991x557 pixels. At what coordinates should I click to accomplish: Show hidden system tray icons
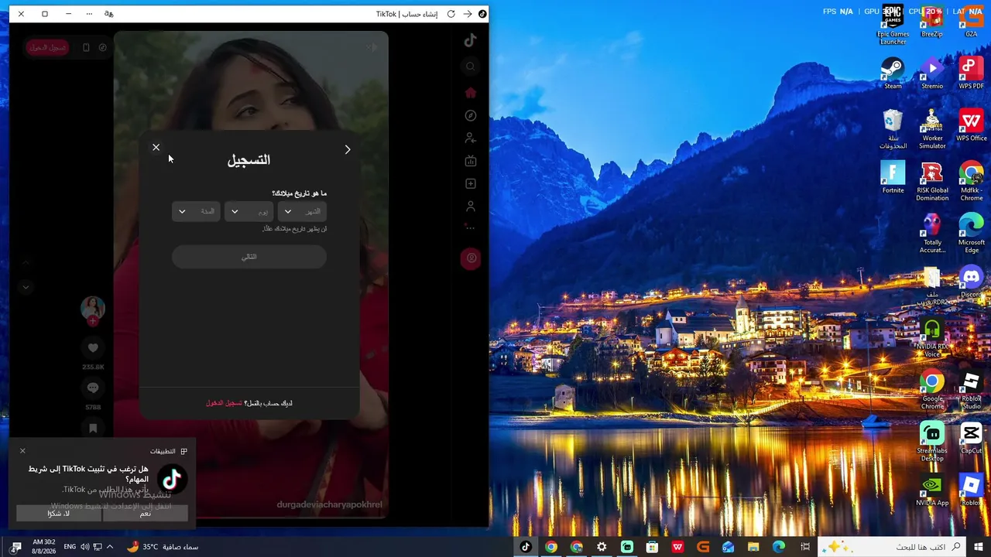point(110,547)
